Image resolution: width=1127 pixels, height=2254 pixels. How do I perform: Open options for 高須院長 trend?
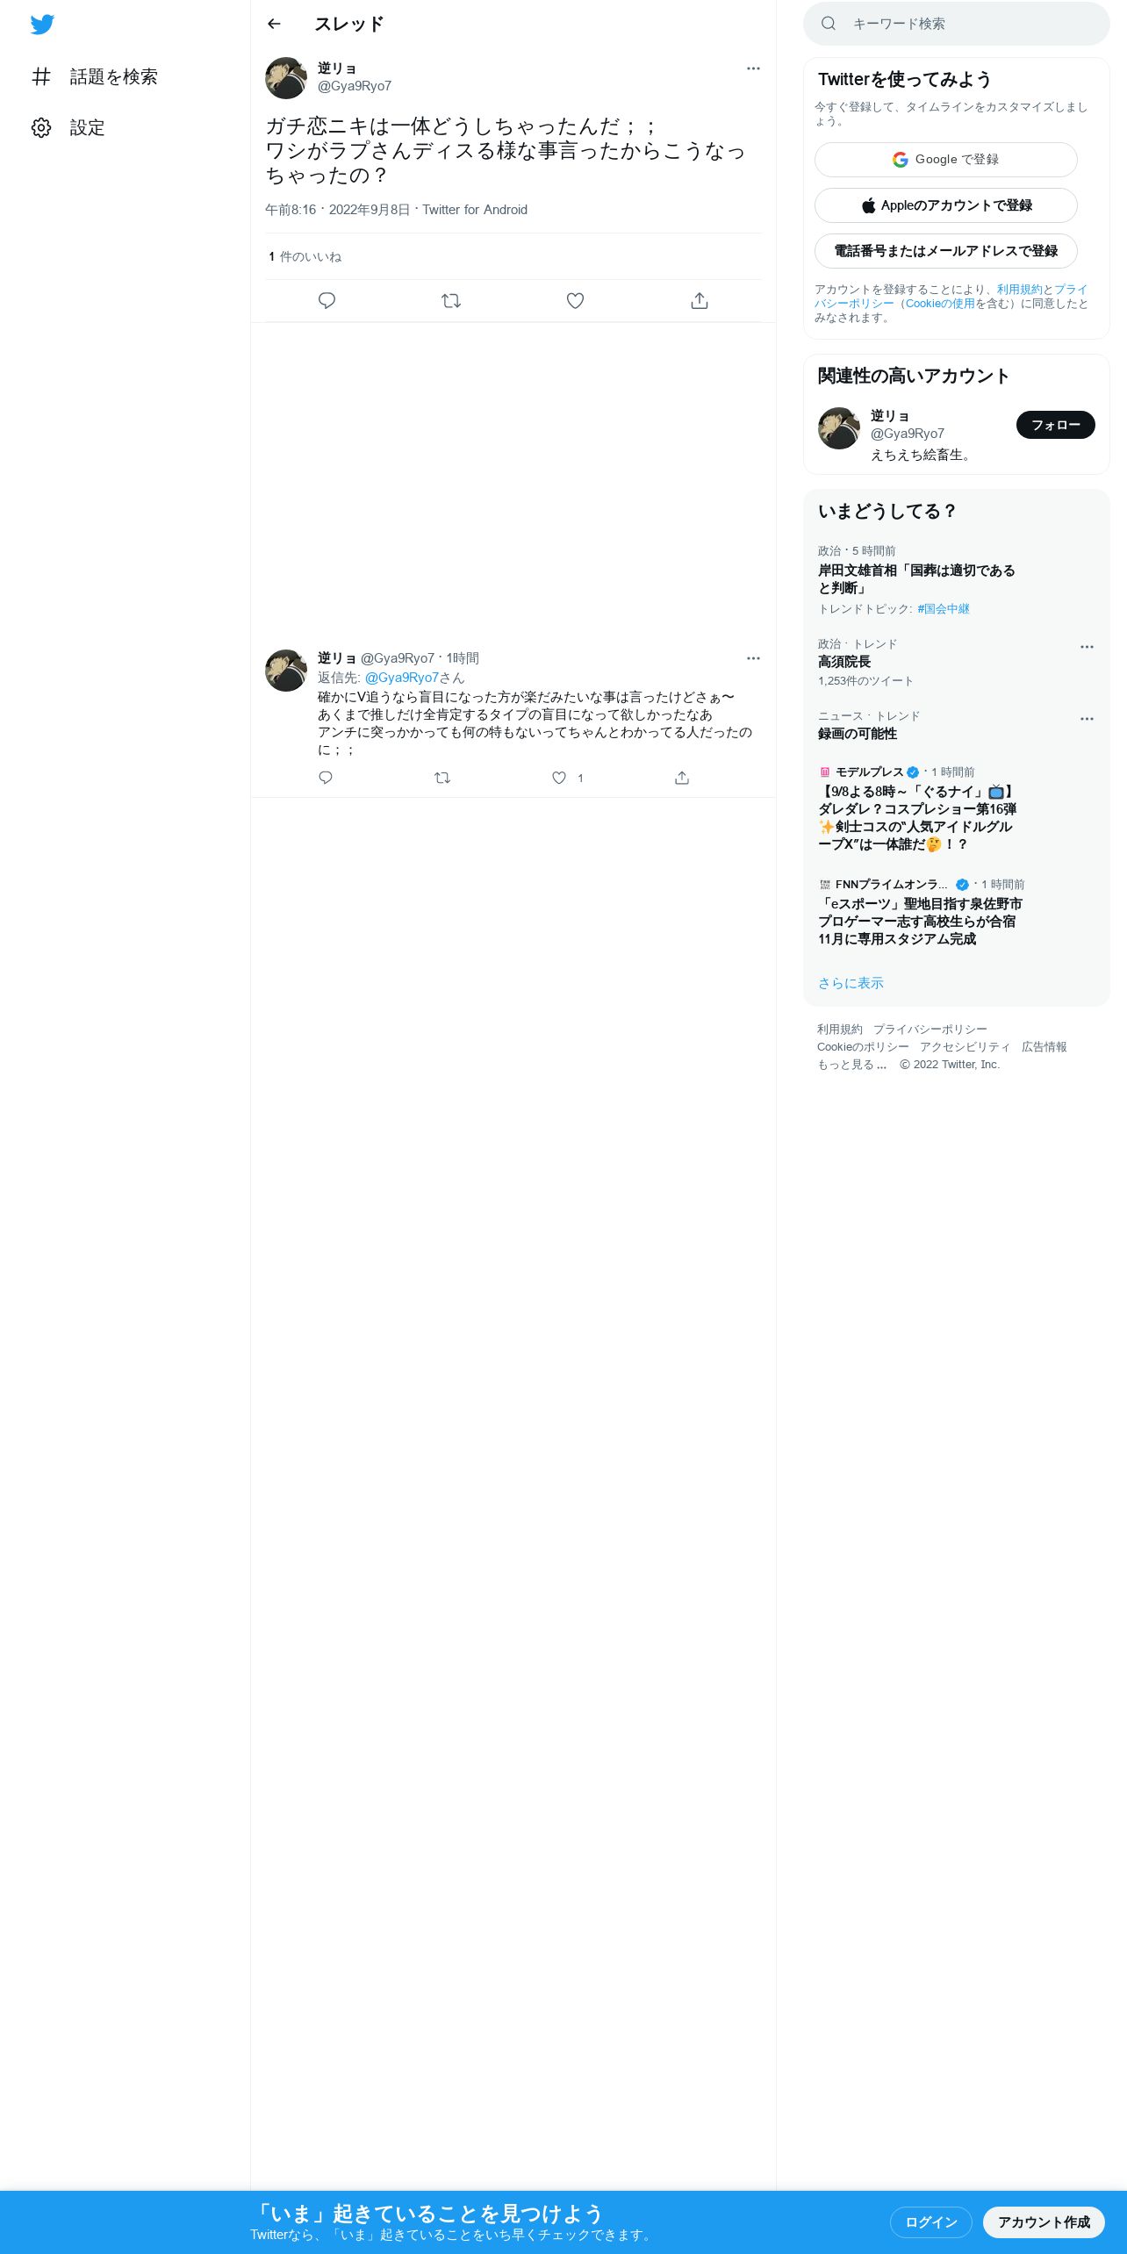tap(1087, 647)
